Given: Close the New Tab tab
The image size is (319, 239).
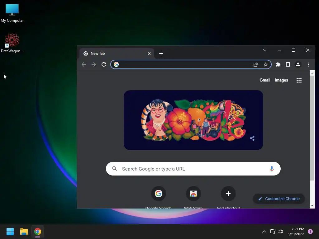Looking at the screenshot, I should (149, 54).
